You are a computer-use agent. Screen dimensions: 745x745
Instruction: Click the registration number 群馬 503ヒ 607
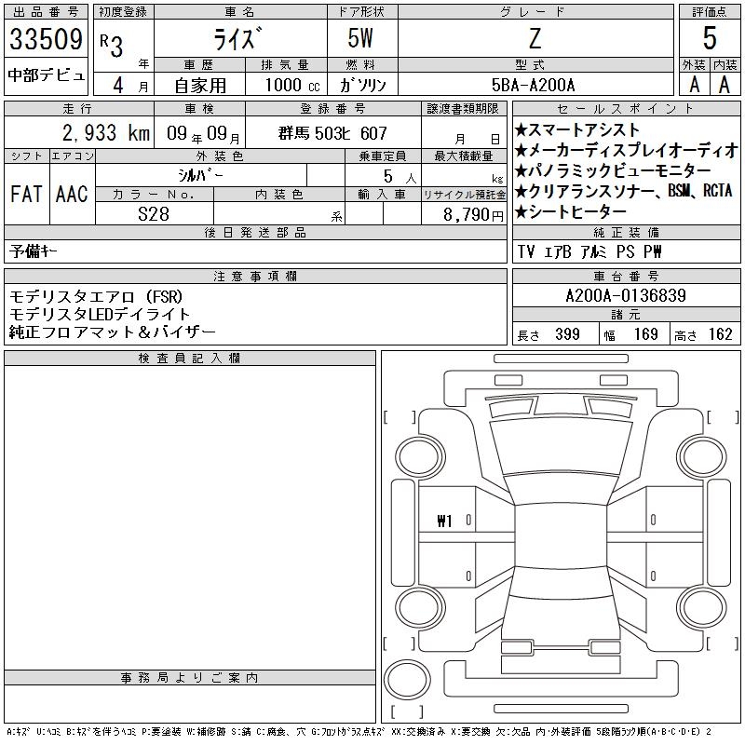[x=332, y=133]
